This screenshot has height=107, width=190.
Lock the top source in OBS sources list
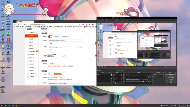[x=123, y=74]
